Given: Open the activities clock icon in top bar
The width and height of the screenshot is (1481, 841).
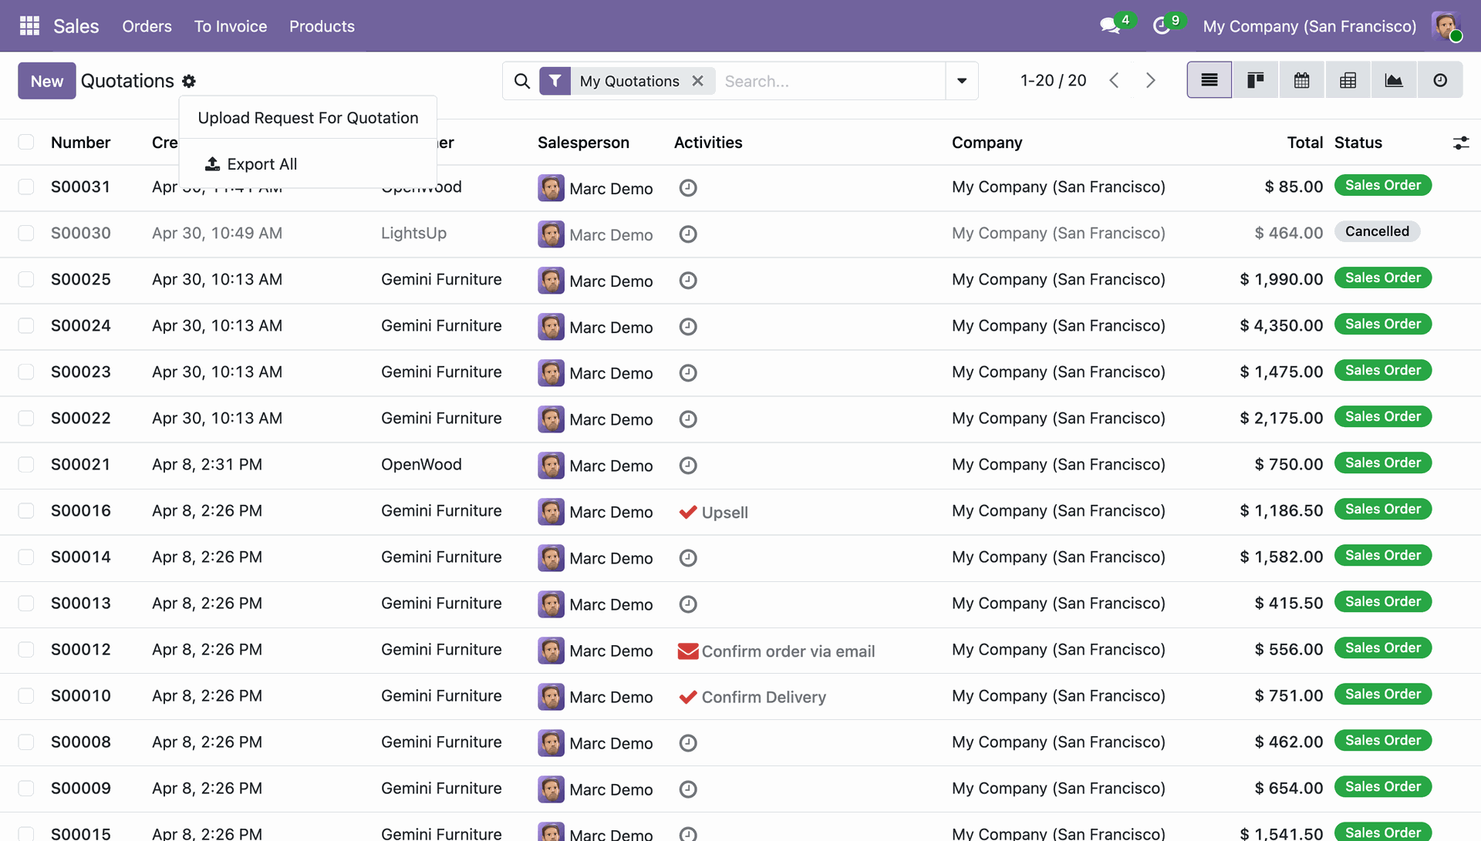Looking at the screenshot, I should pyautogui.click(x=1162, y=26).
